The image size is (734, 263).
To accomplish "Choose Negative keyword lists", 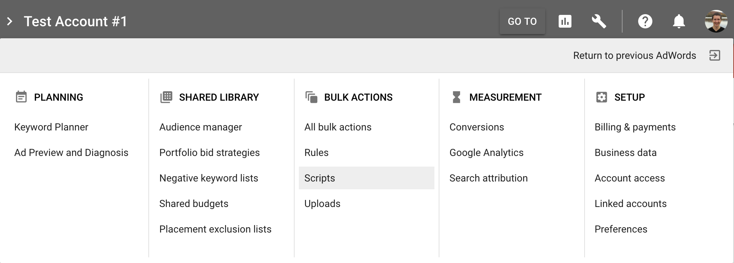I will pyautogui.click(x=209, y=178).
